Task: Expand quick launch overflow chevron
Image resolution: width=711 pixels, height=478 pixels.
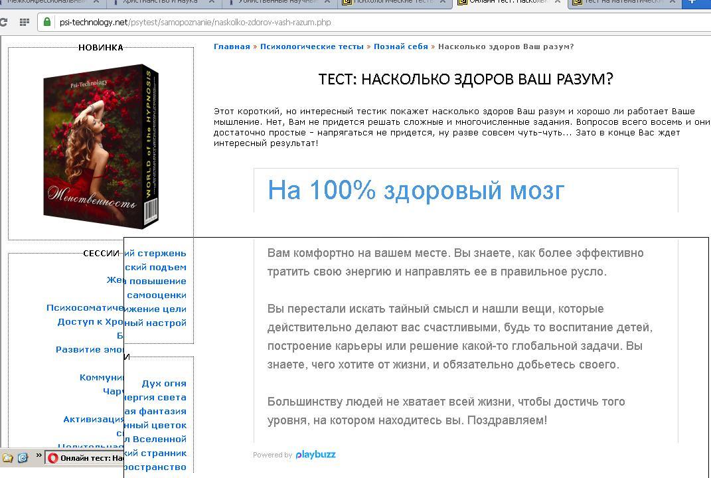Action: [38, 456]
